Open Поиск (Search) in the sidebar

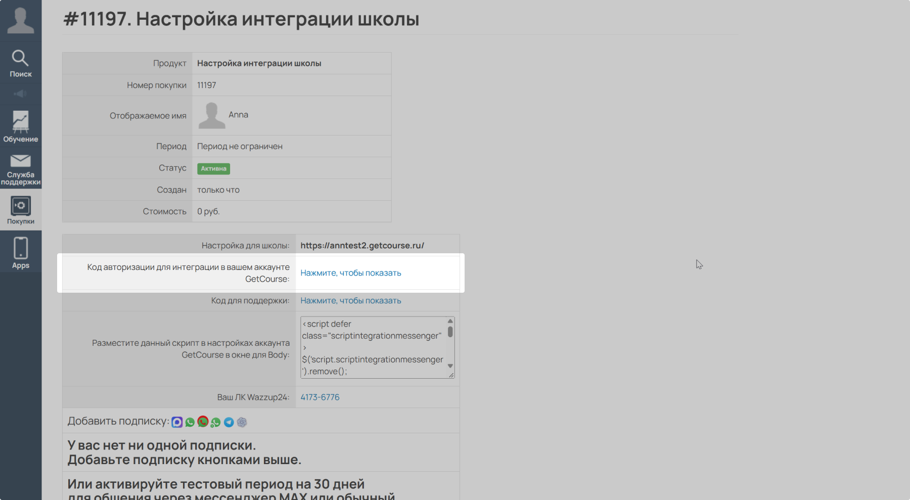21,63
